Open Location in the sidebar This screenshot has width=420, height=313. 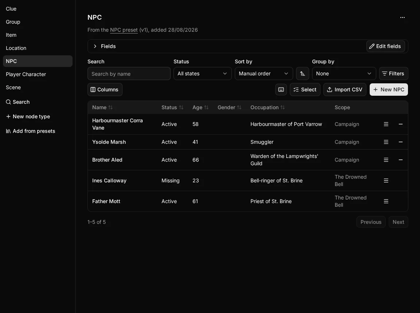point(38,48)
